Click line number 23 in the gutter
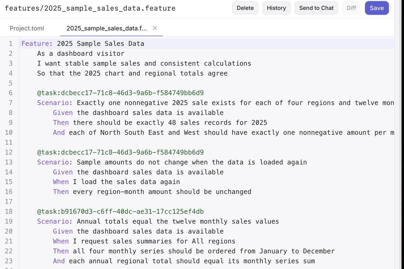The image size is (404, 269). point(9,261)
